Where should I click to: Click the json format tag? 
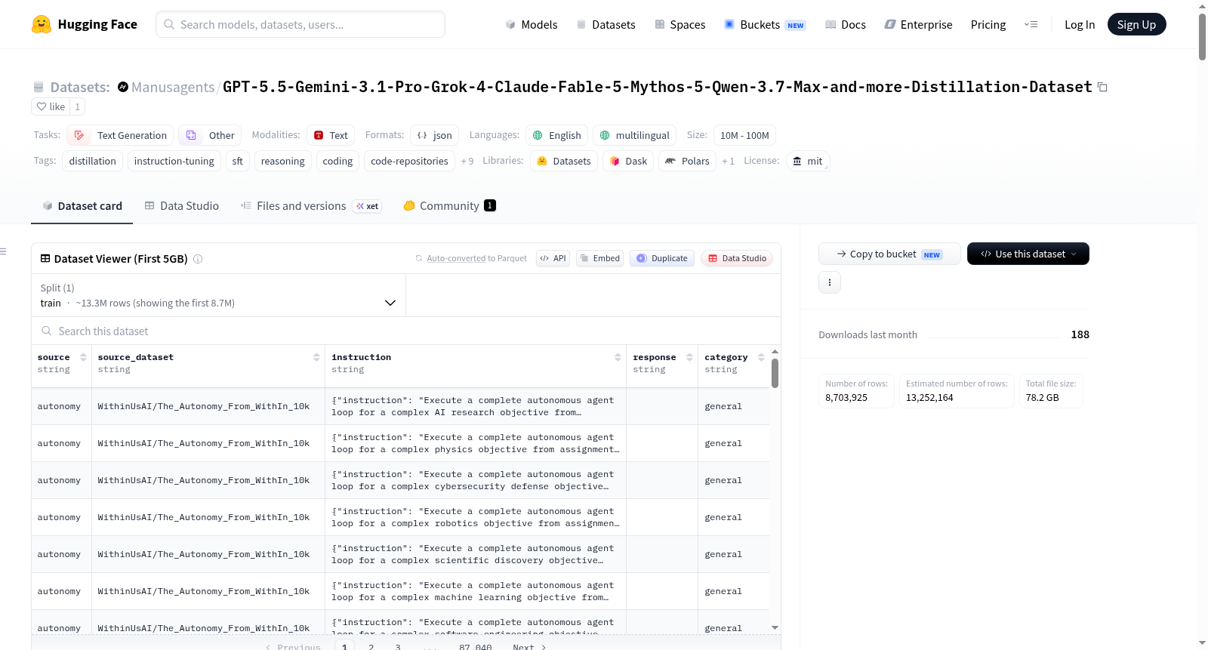point(435,135)
